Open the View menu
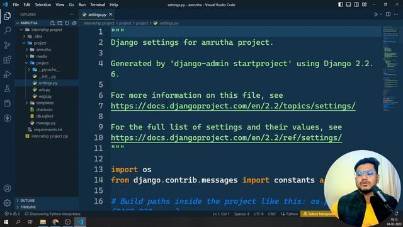 point(60,4)
